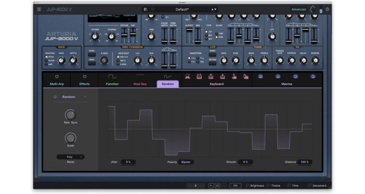The width and height of the screenshot is (365, 194).
Task: Click the Distance 100 % value
Action: (305, 162)
